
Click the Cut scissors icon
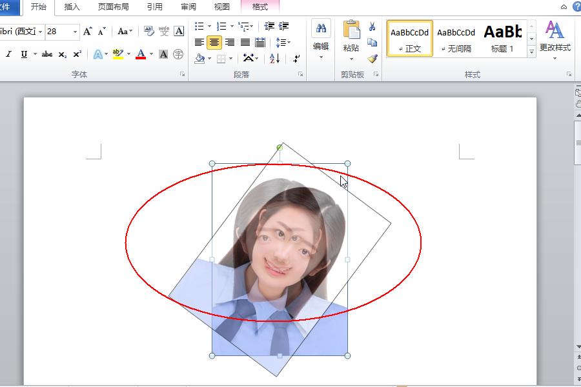(372, 26)
